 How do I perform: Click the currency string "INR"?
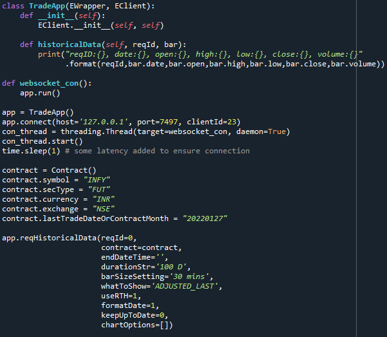pos(104,199)
